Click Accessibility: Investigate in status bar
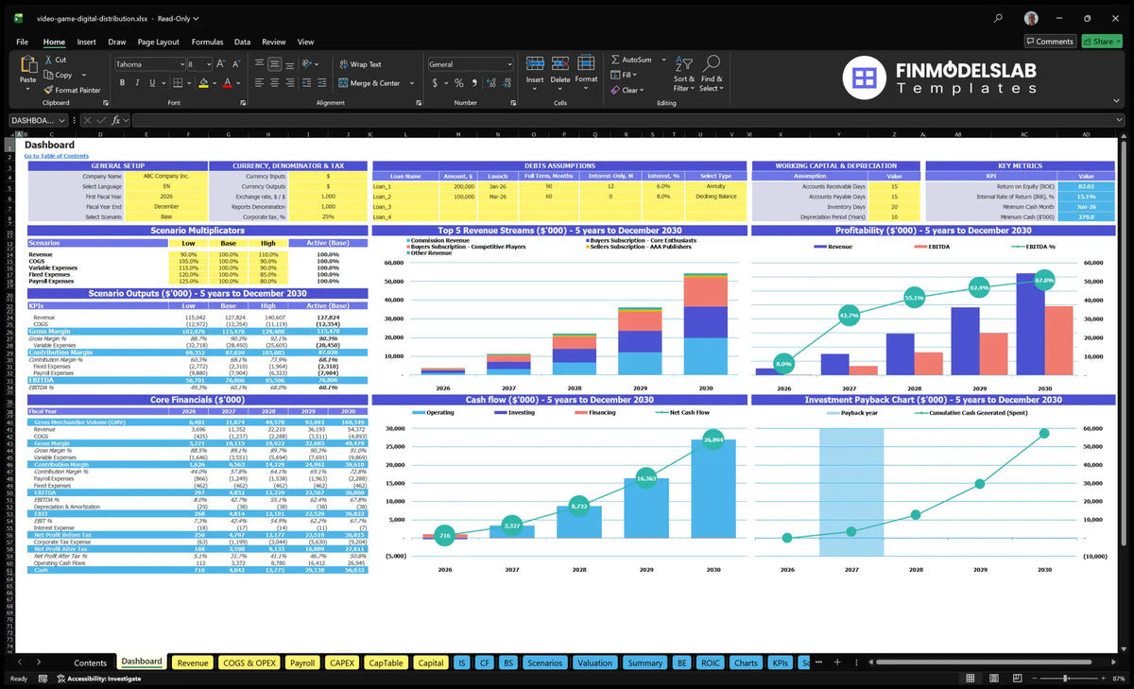1134x689 pixels. tap(98, 679)
